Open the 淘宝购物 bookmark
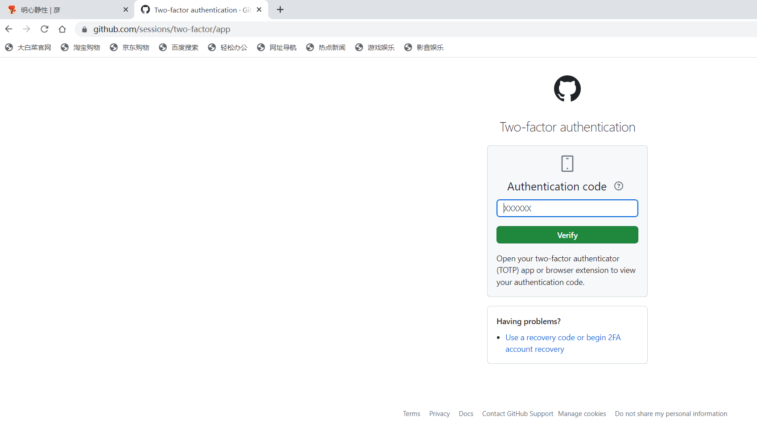The image size is (757, 445). coord(80,47)
